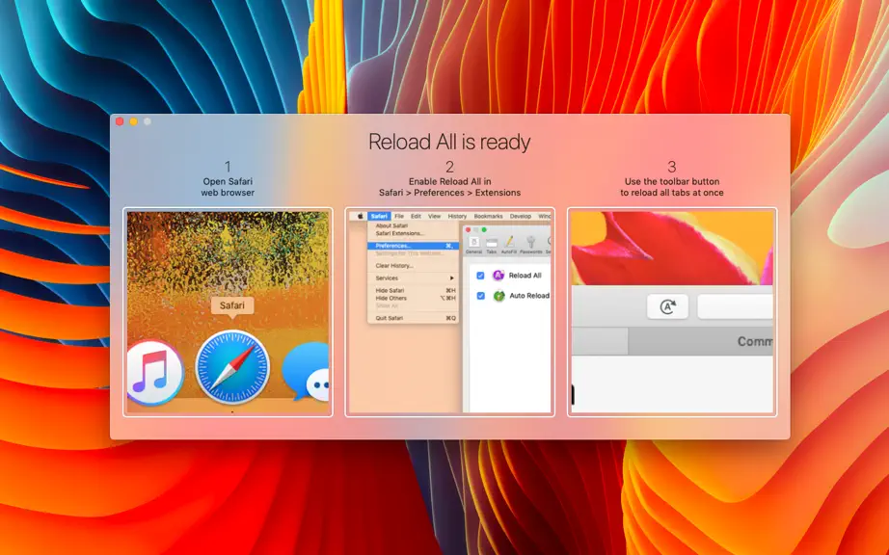Open the Develop menu in step 2 image
Screen dimensions: 889x555
coord(521,217)
